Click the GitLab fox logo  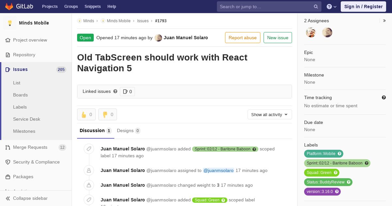point(9,6)
